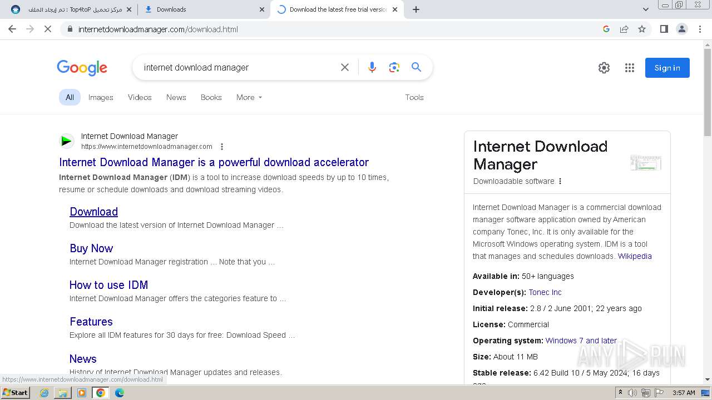The width and height of the screenshot is (712, 400).
Task: Open the browser side panel
Action: coord(664,29)
